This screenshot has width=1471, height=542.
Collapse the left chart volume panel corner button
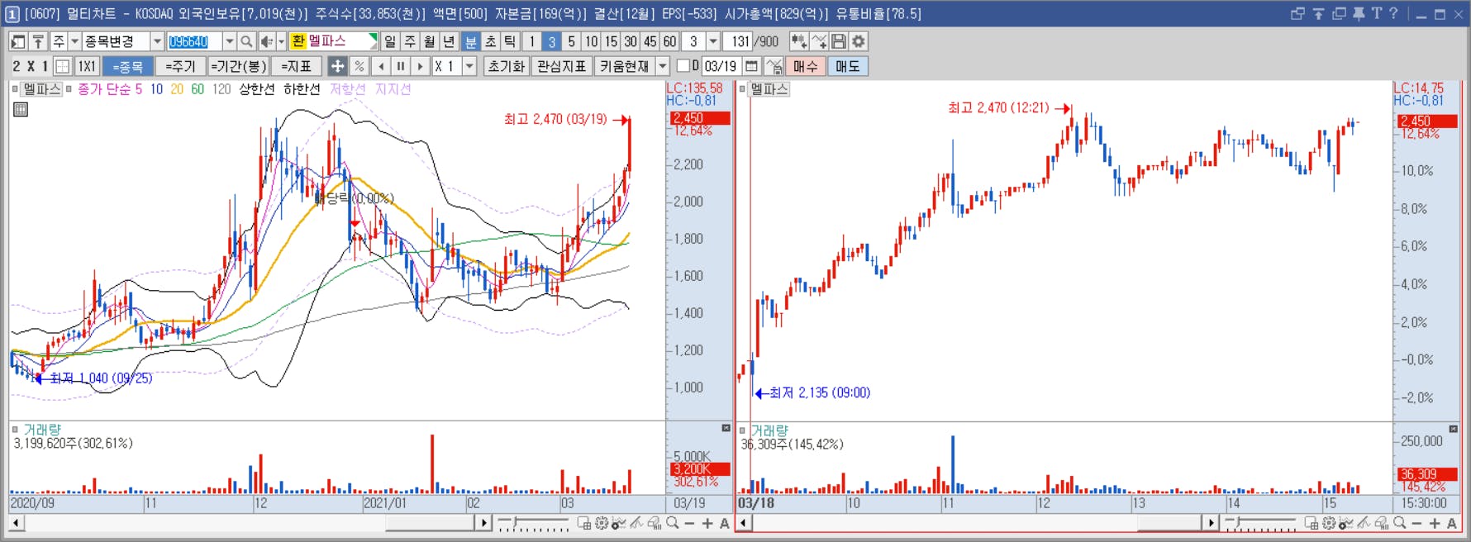[726, 428]
